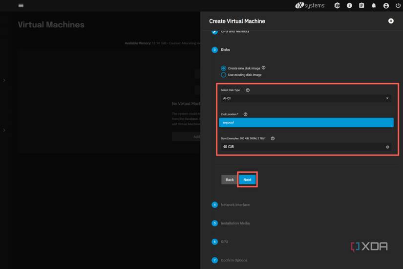The image size is (403, 269).
Task: Show help for Create new disk image
Action: click(263, 67)
